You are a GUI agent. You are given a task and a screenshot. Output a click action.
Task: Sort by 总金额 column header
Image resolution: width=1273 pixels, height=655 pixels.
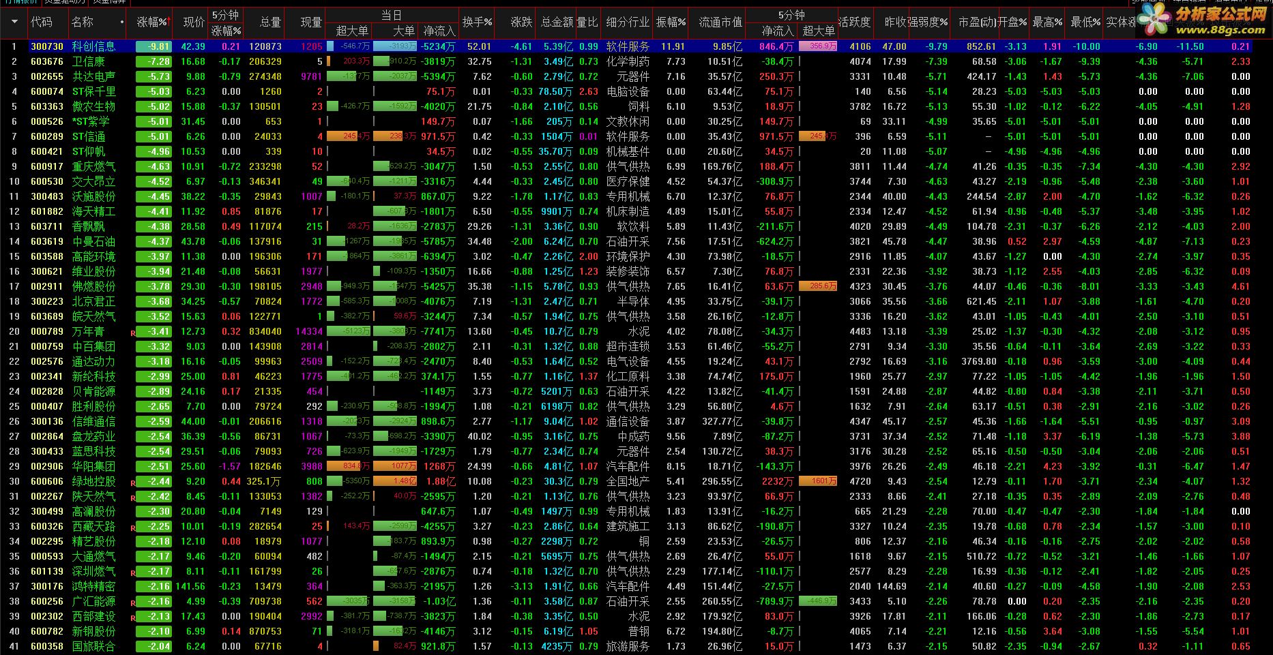557,22
